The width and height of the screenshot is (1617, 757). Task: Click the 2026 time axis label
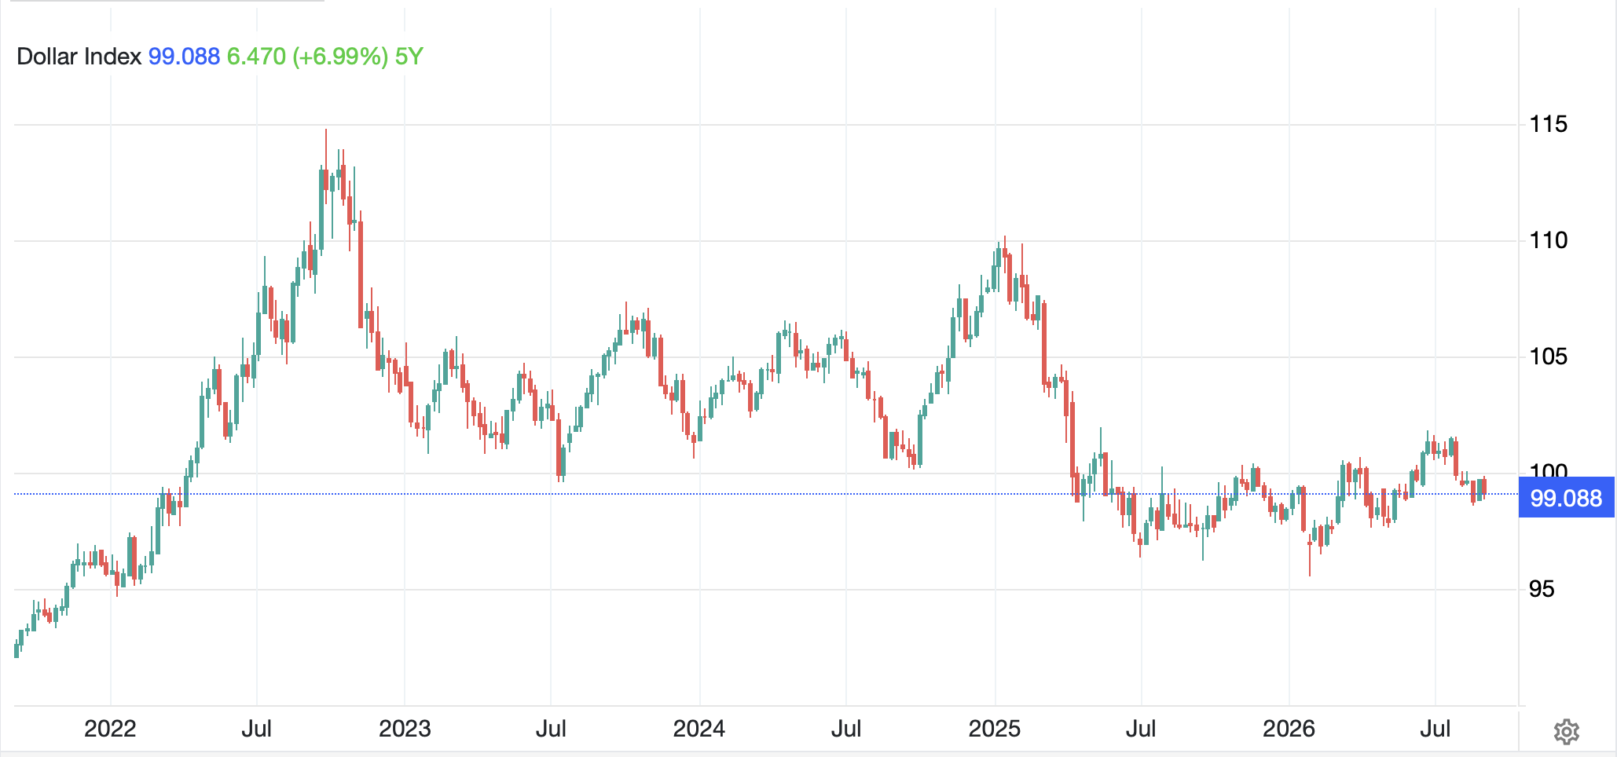1289,729
